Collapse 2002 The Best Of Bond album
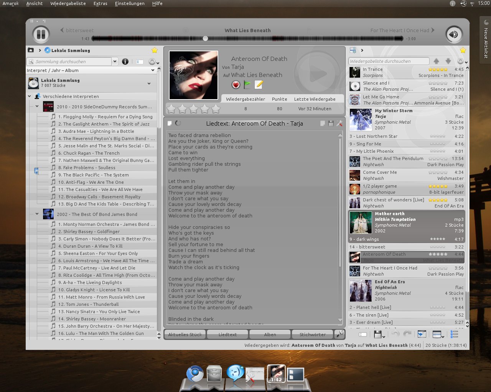 coord(37,214)
